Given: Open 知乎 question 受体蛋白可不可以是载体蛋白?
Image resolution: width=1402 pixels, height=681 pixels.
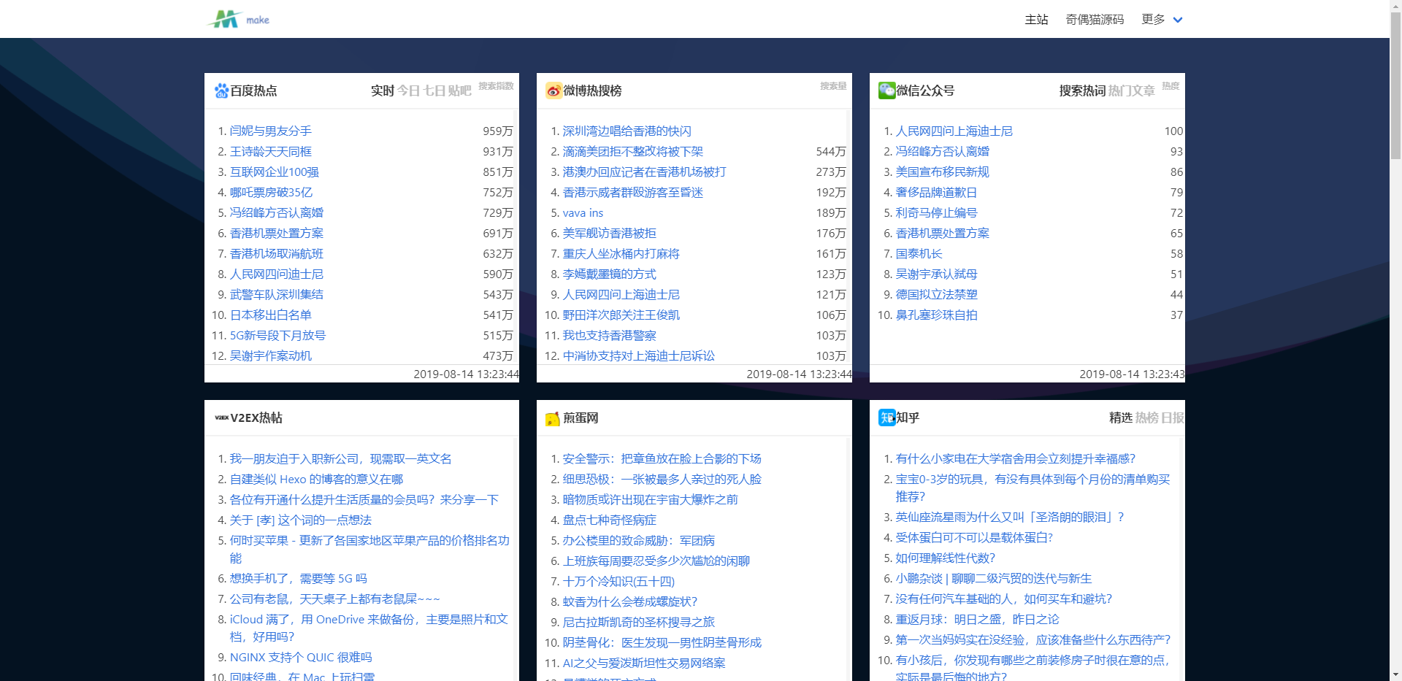Looking at the screenshot, I should coord(975,537).
